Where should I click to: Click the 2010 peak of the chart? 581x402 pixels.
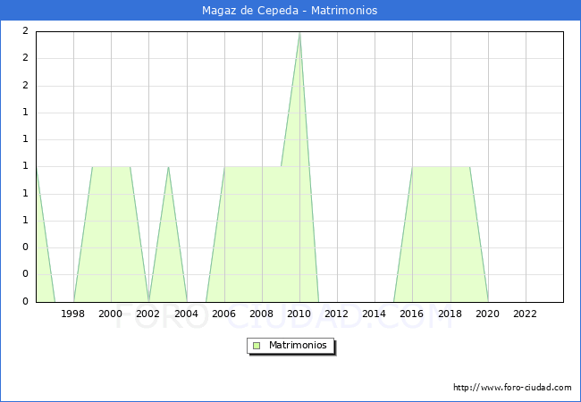coord(299,33)
